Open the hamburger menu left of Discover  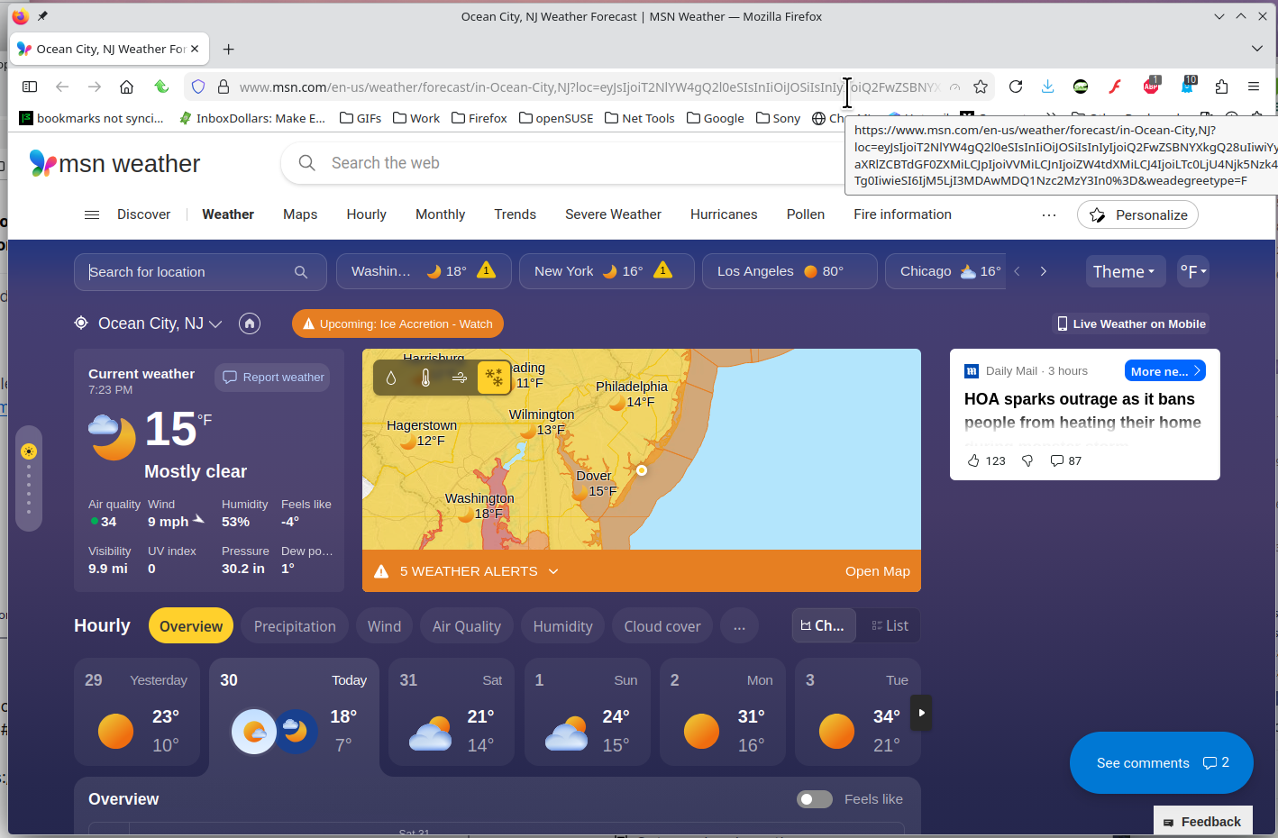pos(92,214)
